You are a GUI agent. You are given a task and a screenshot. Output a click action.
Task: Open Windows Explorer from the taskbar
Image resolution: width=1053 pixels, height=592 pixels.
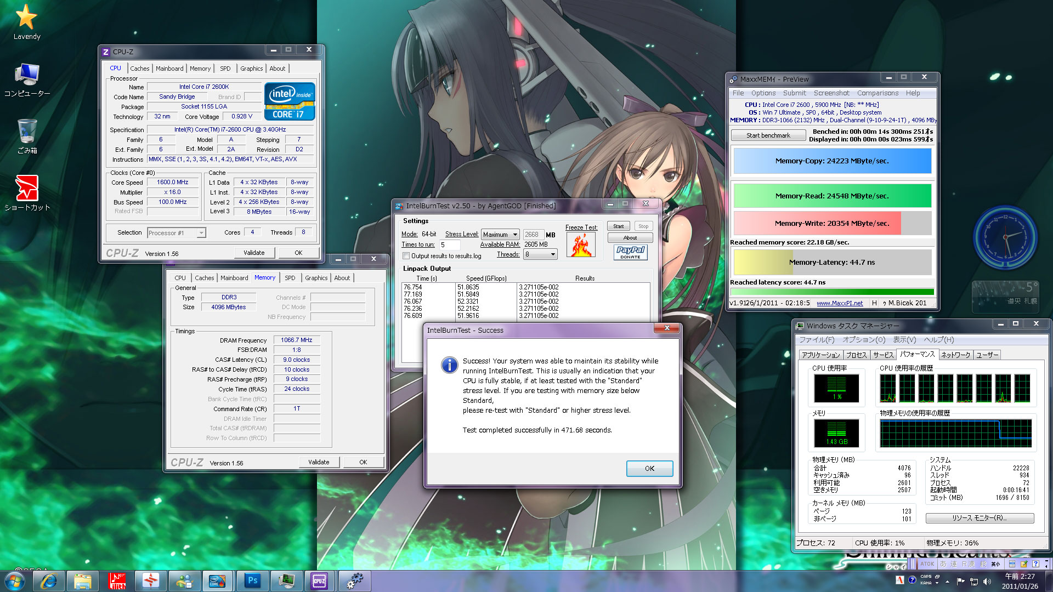pyautogui.click(x=83, y=581)
